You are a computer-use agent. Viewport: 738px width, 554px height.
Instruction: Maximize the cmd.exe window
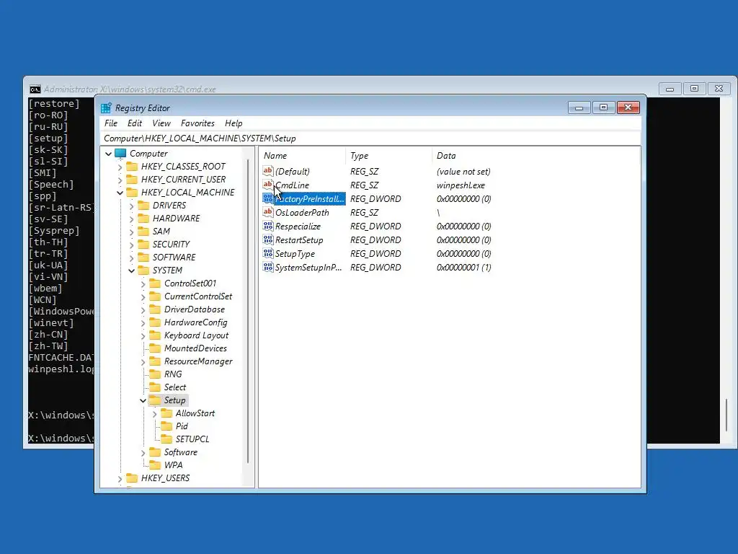pos(694,89)
